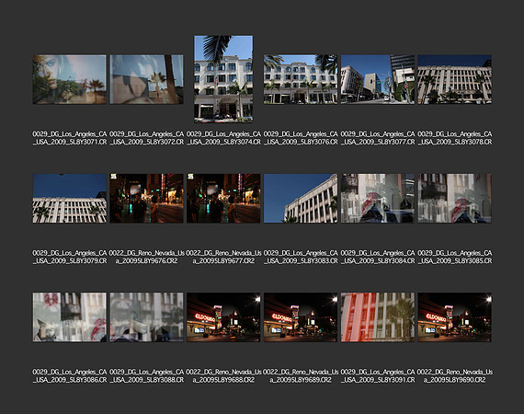Click the filename label ending 5L8Y3072.CR

(147, 138)
